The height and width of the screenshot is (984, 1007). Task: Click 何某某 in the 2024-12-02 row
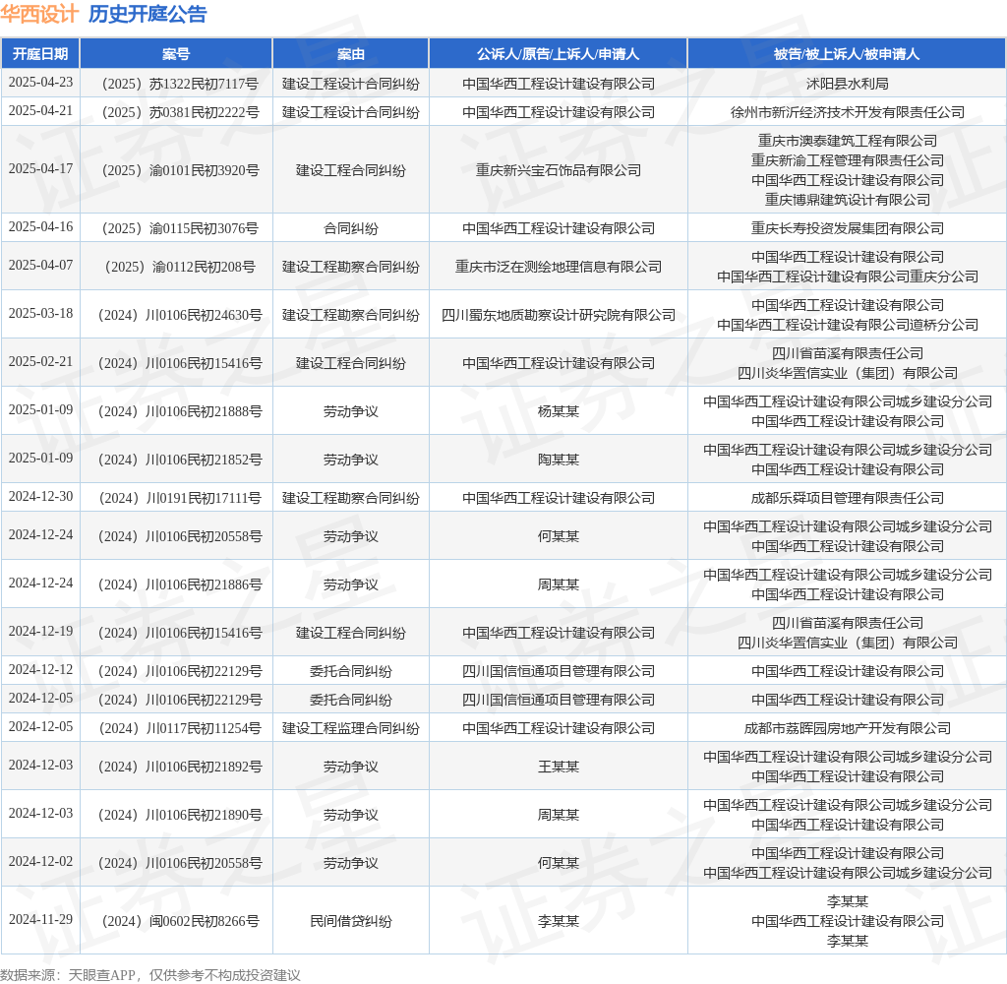tap(559, 863)
